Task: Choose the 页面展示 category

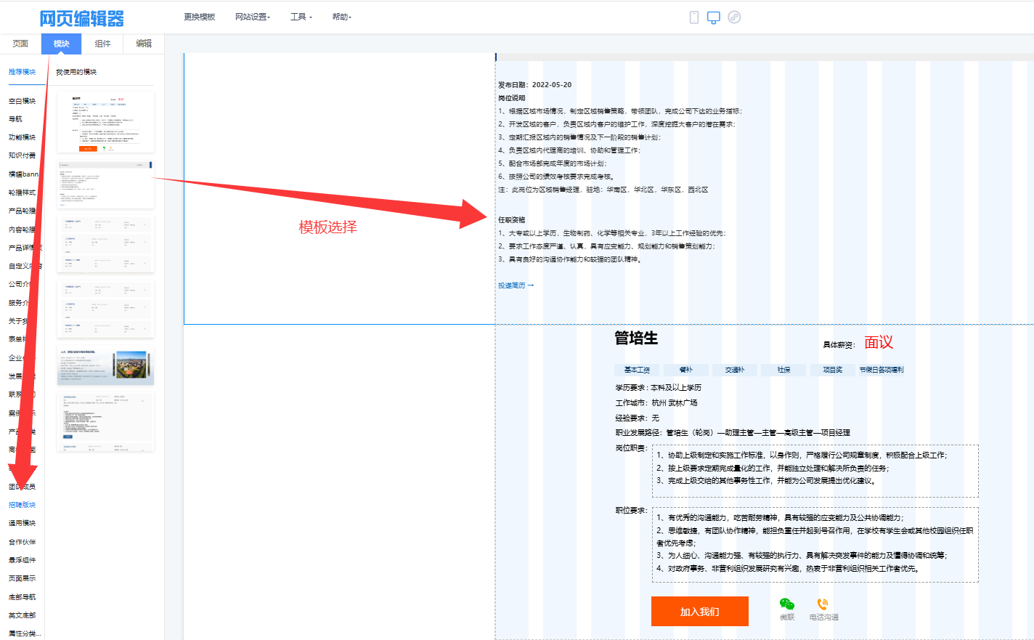Action: 22,578
